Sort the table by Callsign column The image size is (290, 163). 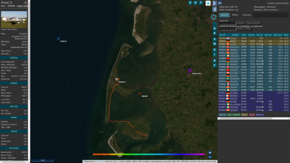(x=235, y=35)
